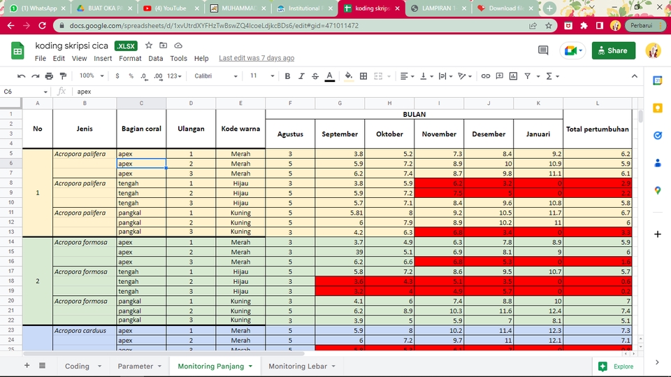Star the document koding skripsi cica
Screen dimensions: 671x377
148,45
